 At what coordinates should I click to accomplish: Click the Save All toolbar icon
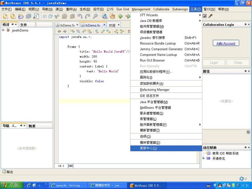tap(28, 16)
